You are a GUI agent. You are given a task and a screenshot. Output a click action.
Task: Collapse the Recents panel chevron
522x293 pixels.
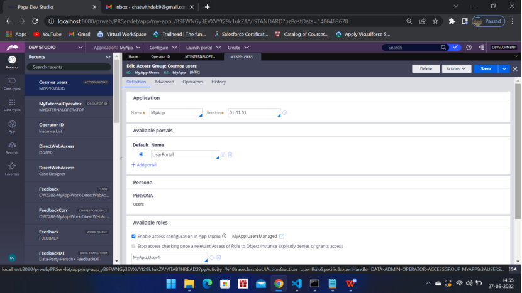tap(108, 58)
